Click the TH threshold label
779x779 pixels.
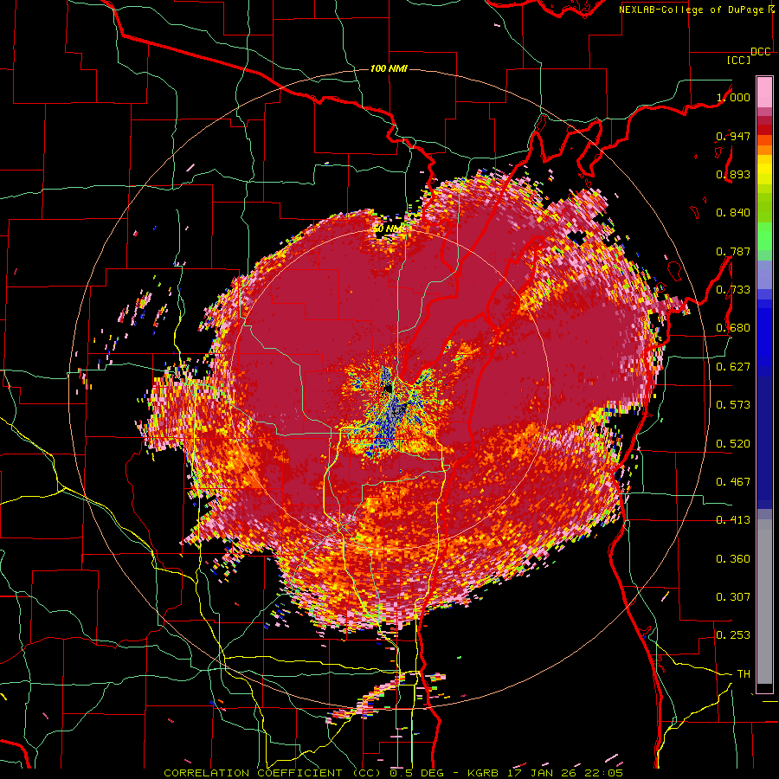744,674
